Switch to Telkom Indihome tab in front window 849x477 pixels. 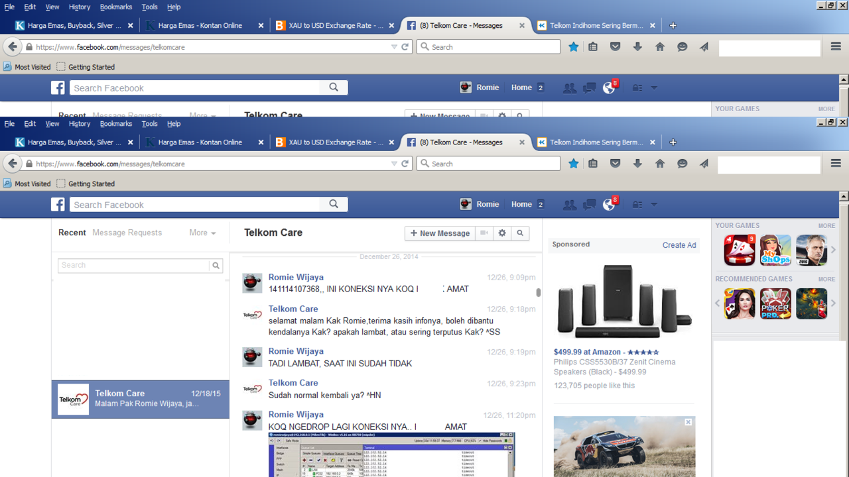[x=596, y=142]
